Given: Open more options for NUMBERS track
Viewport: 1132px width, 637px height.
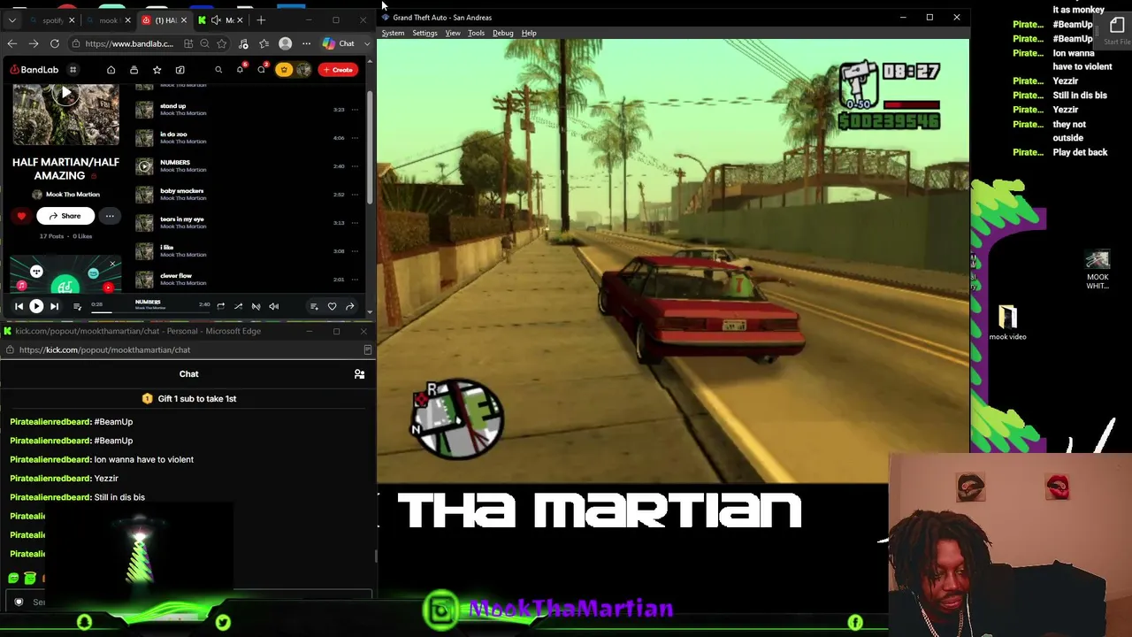Looking at the screenshot, I should (355, 166).
